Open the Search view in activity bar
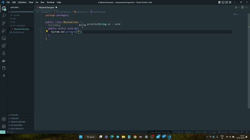Screen dimensions: 250x140 click(x=4, y=16)
